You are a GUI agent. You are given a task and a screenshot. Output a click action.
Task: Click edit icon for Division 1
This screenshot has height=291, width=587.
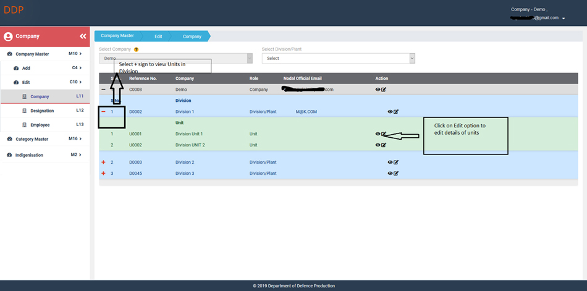click(x=396, y=112)
